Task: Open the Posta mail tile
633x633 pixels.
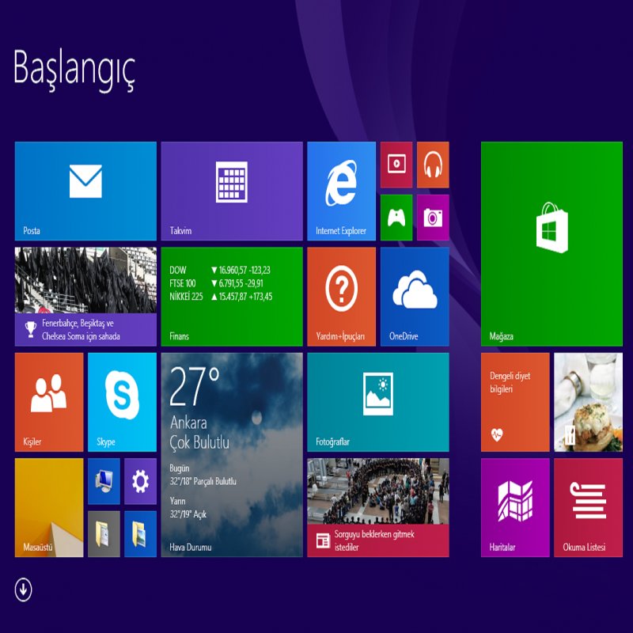Action: click(85, 191)
